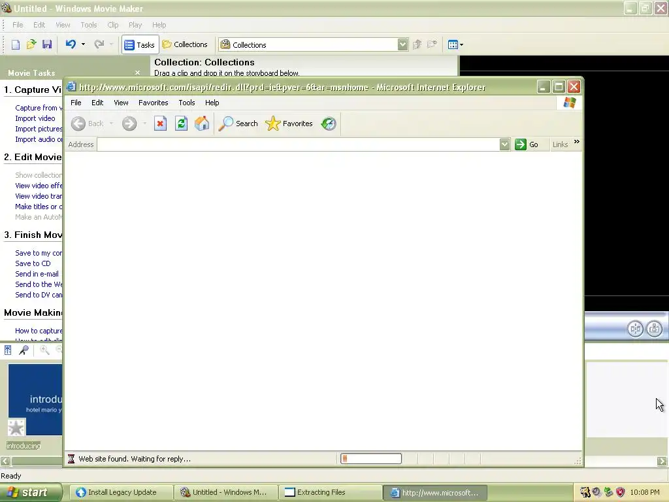Screen dimensions: 669x502
Task: Click the storyboard scroll right arrow
Action: 662,461
